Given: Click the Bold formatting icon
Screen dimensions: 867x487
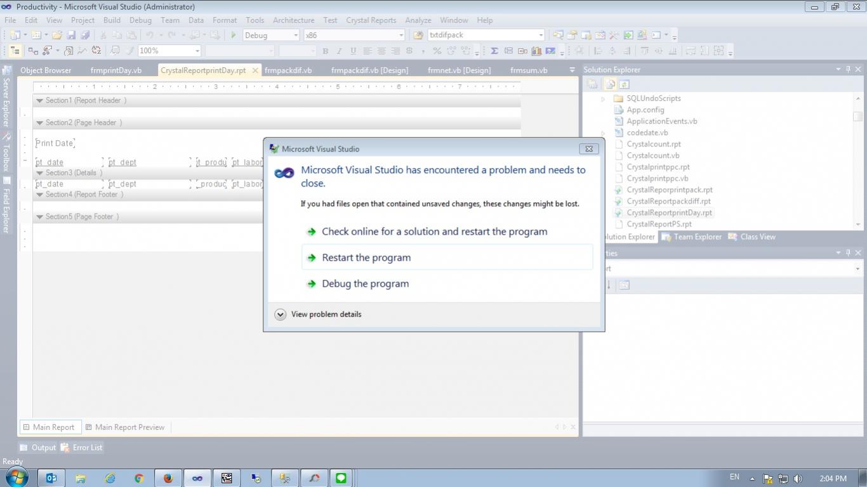Looking at the screenshot, I should click(x=325, y=51).
